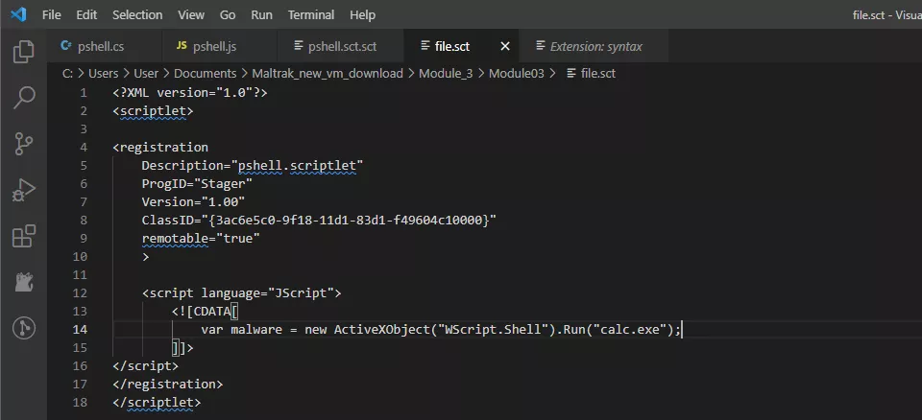Open the Terminal menu

[311, 15]
